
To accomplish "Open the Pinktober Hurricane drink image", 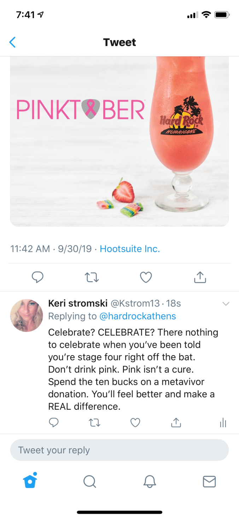I will [119, 141].
